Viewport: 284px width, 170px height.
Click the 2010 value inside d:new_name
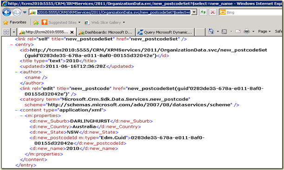click(x=73, y=149)
